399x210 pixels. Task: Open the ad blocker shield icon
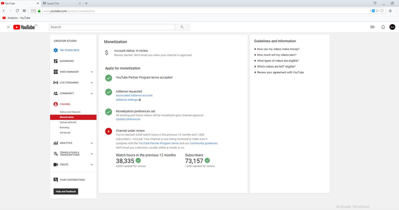(373, 11)
